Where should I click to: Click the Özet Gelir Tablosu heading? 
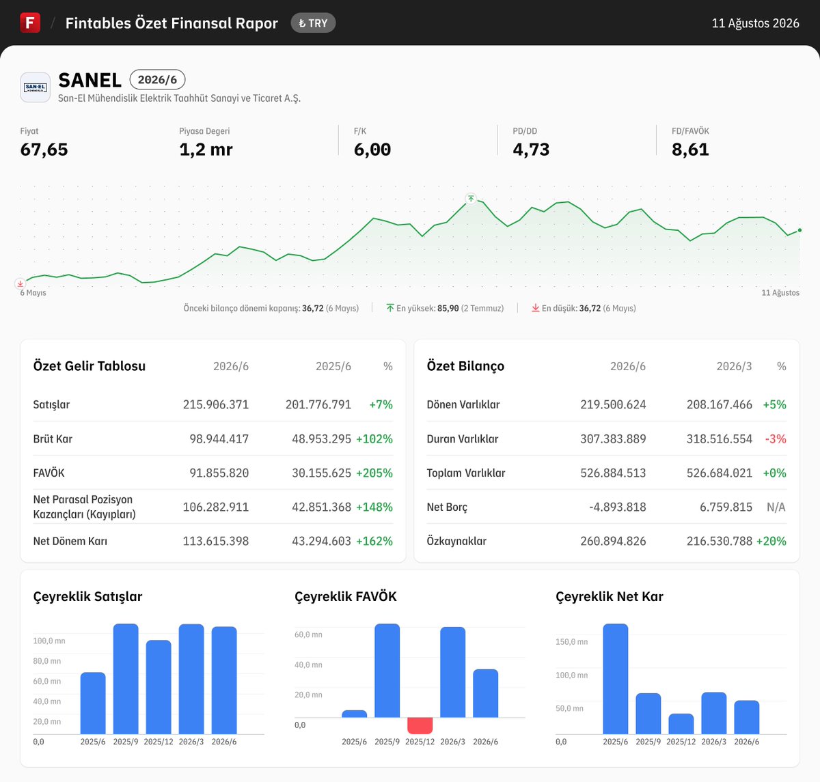pyautogui.click(x=90, y=366)
